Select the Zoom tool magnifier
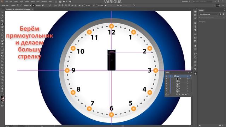226x127 pixels. point(2,91)
